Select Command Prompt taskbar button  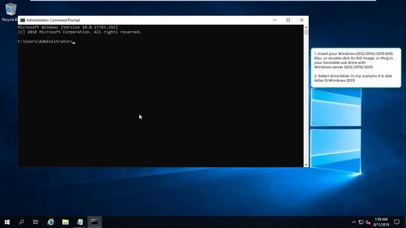[x=95, y=222]
